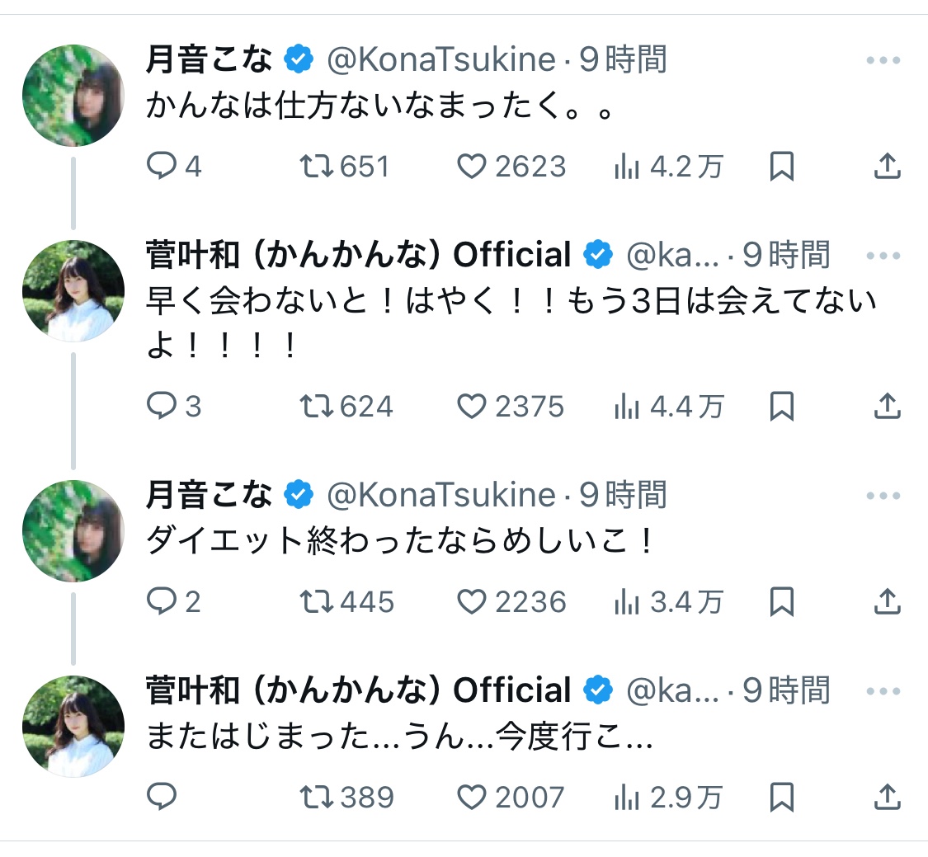Open more options on ダイエット tweet
The image size is (928, 857).
pyautogui.click(x=883, y=496)
